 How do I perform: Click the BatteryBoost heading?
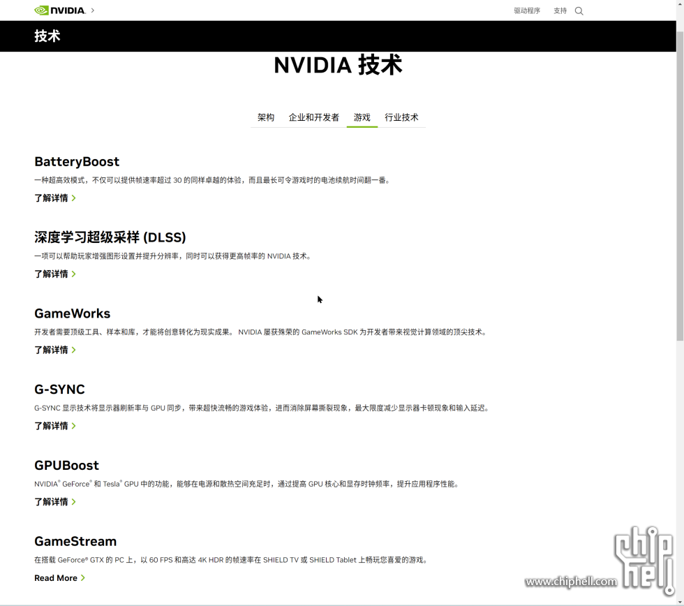click(x=77, y=162)
